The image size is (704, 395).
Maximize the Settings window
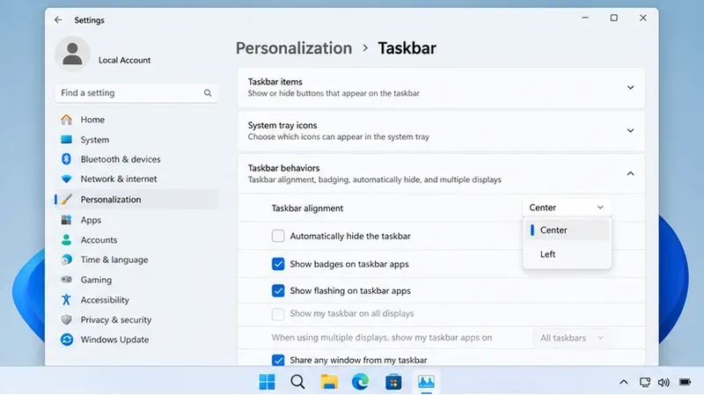[613, 18]
